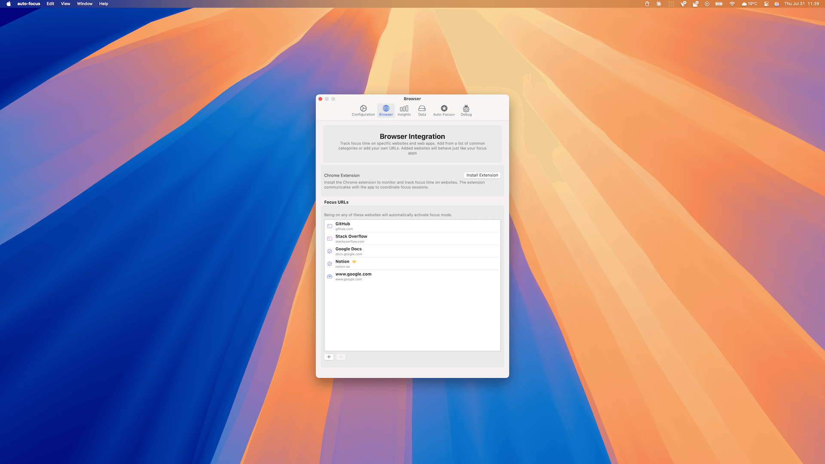Switch to the Insights tab

pyautogui.click(x=404, y=110)
